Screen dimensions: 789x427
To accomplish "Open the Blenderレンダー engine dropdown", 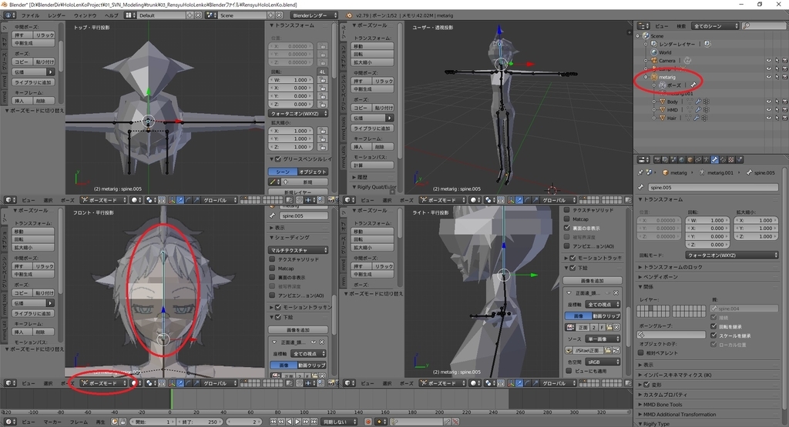I will pyautogui.click(x=314, y=15).
